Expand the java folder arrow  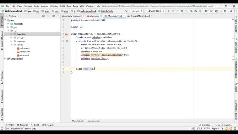(x=8, y=27)
